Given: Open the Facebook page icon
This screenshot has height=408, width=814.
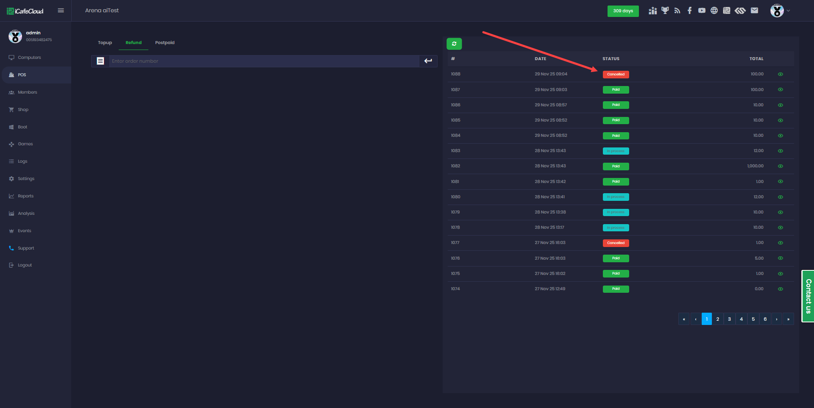Looking at the screenshot, I should pyautogui.click(x=689, y=11).
